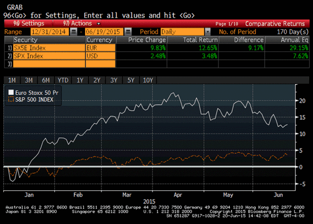Viewport: 313px width, 224px height.
Task: Select the 5Y time range tab
Action: (x=131, y=80)
